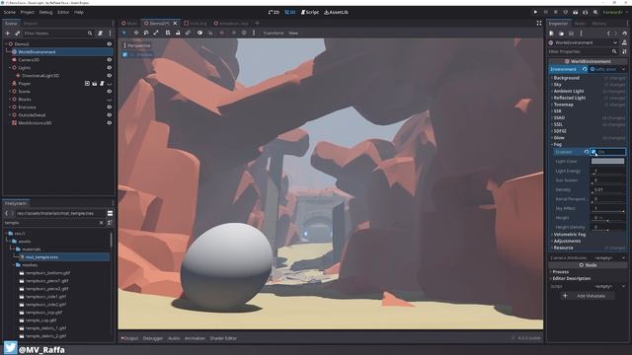The width and height of the screenshot is (632, 355).
Task: Click the Fog Density slider
Action: (x=608, y=189)
